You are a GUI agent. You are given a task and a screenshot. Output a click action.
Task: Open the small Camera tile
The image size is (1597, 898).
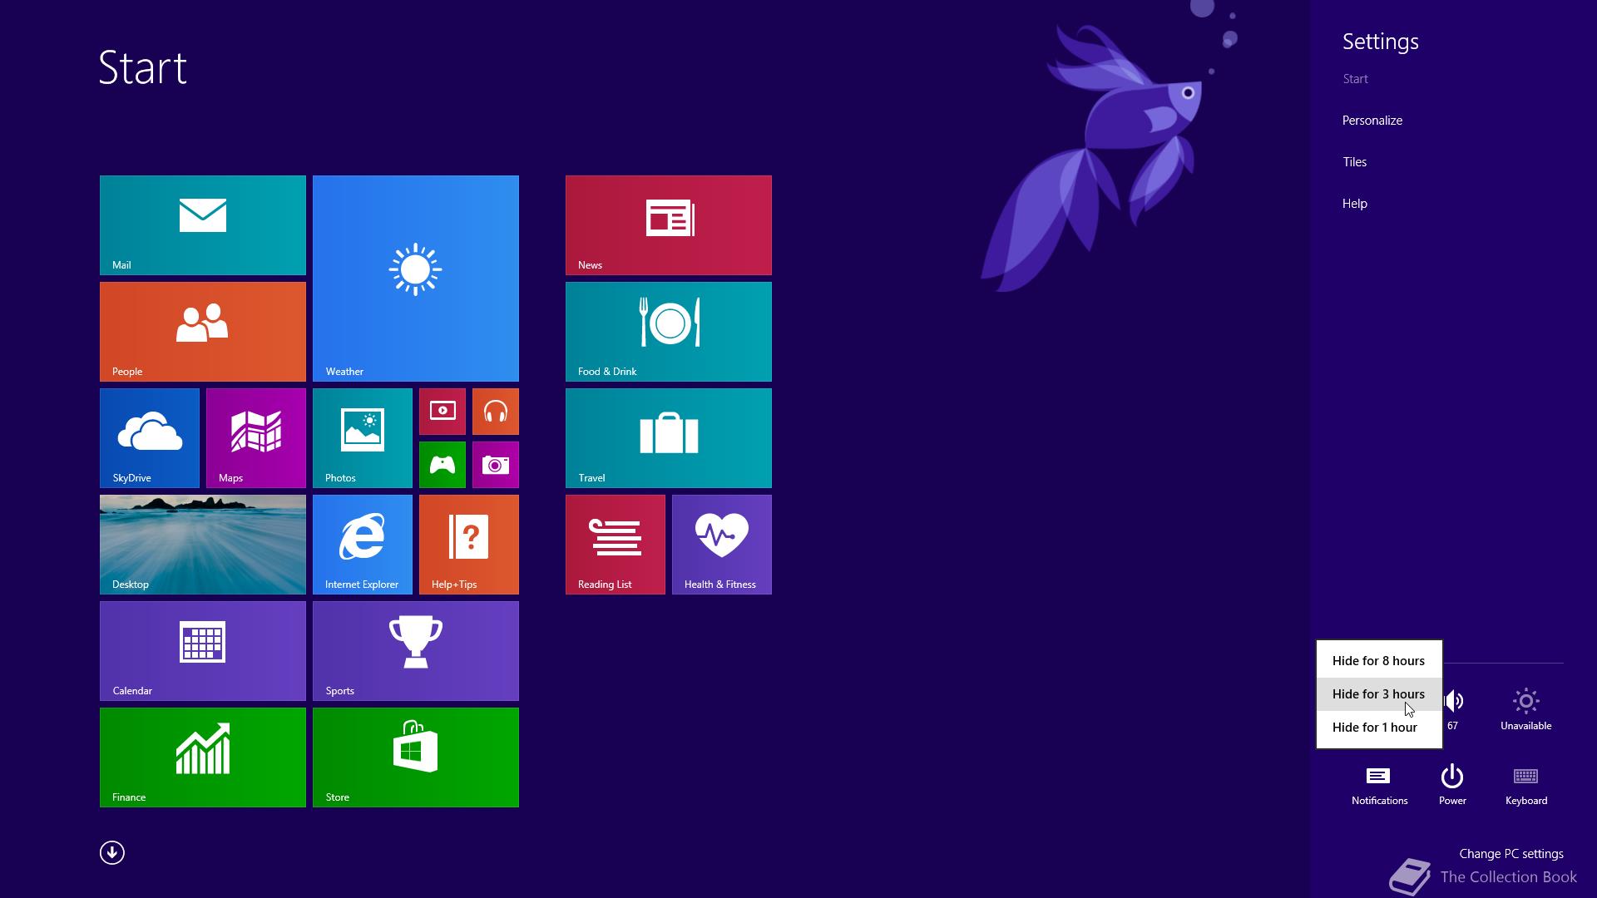tap(496, 465)
